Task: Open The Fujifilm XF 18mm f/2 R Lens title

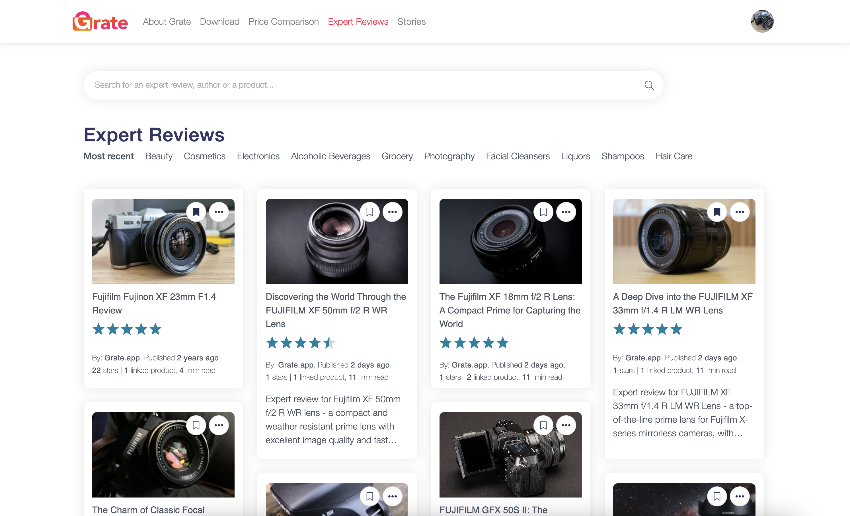Action: [510, 310]
